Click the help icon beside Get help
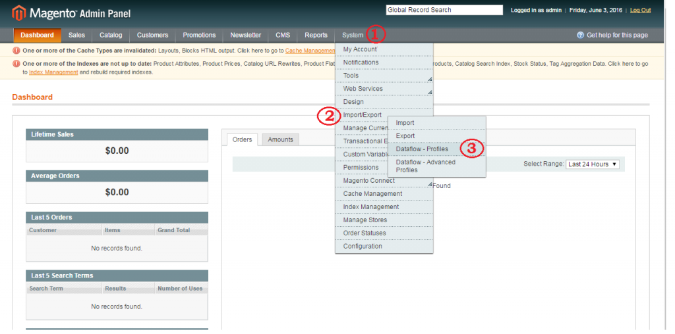The width and height of the screenshot is (675, 334). click(x=580, y=36)
